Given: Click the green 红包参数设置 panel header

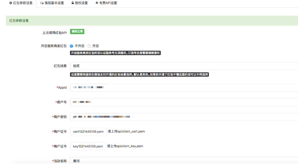Looking at the screenshot, I should pos(152,21).
